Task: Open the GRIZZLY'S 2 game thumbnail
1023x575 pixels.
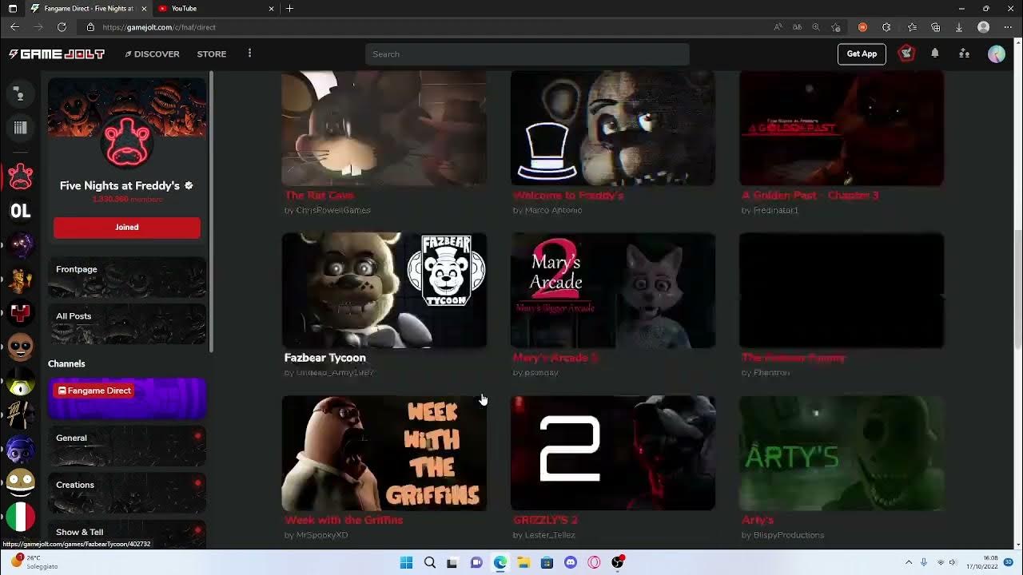Action: click(x=613, y=453)
